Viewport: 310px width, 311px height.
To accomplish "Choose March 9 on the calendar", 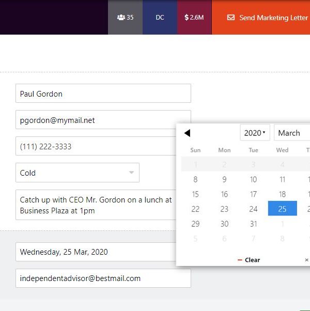I will [x=224, y=180].
